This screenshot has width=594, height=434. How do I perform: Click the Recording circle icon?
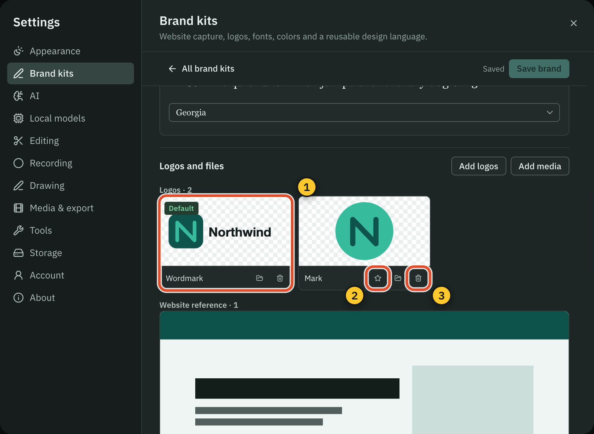pos(18,163)
